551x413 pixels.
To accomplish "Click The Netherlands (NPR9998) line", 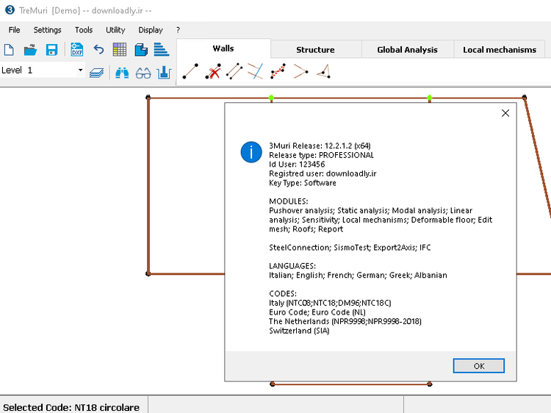I will [345, 321].
